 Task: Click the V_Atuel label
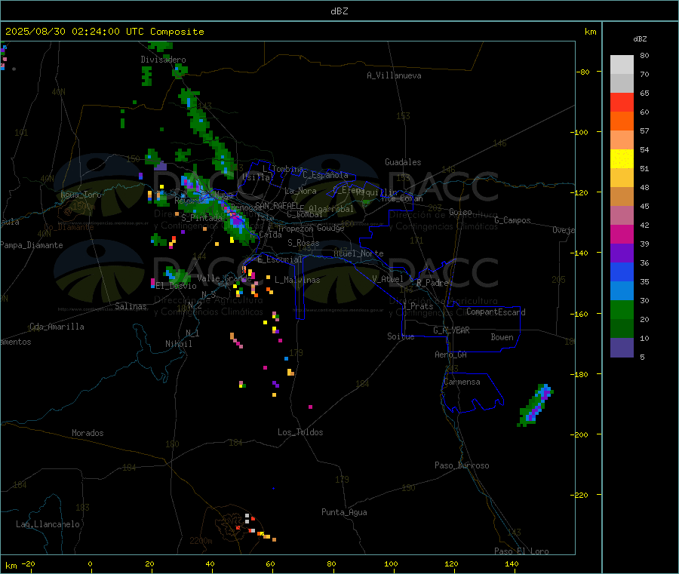[388, 279]
